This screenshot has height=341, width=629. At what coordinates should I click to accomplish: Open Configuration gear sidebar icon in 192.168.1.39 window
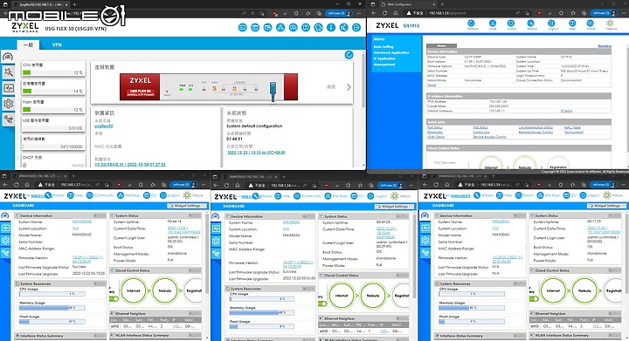[425, 240]
